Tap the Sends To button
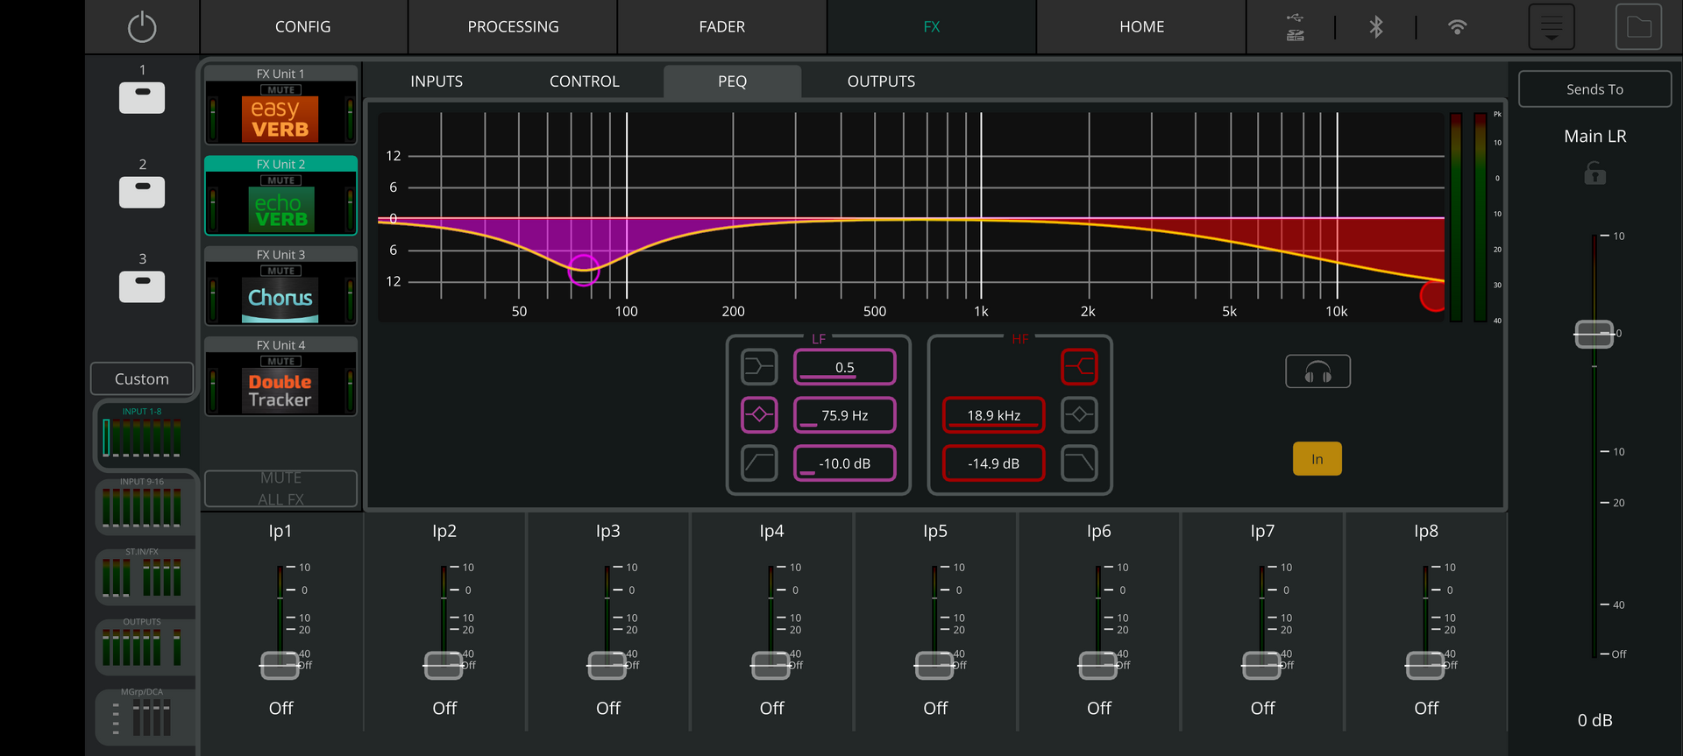The height and width of the screenshot is (756, 1683). (1594, 89)
